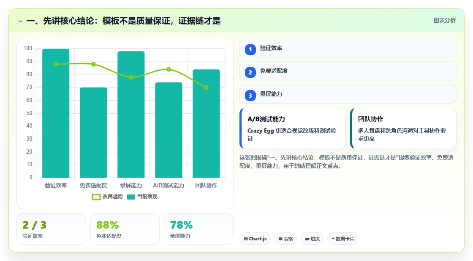The width and height of the screenshot is (473, 261).
Task: Select the 验证效率 list row text
Action: click(271, 48)
